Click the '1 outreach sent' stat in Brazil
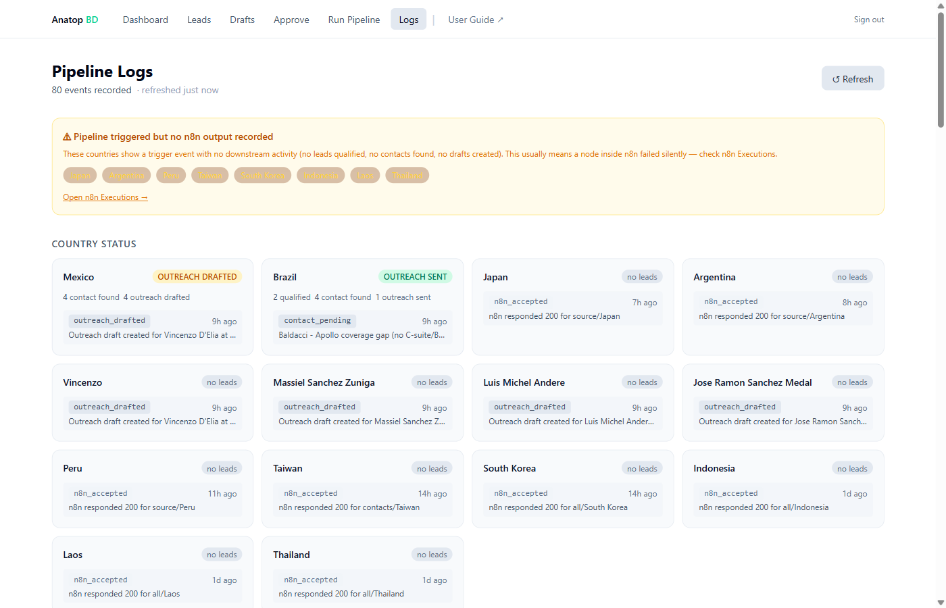This screenshot has width=946, height=608. pyautogui.click(x=403, y=297)
